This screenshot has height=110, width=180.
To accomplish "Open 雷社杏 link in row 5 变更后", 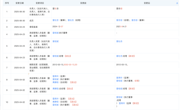I will point(119,41).
